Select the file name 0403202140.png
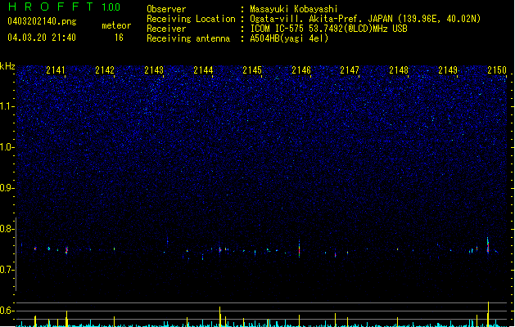Viewport: 515px width, 327px height. click(x=42, y=21)
